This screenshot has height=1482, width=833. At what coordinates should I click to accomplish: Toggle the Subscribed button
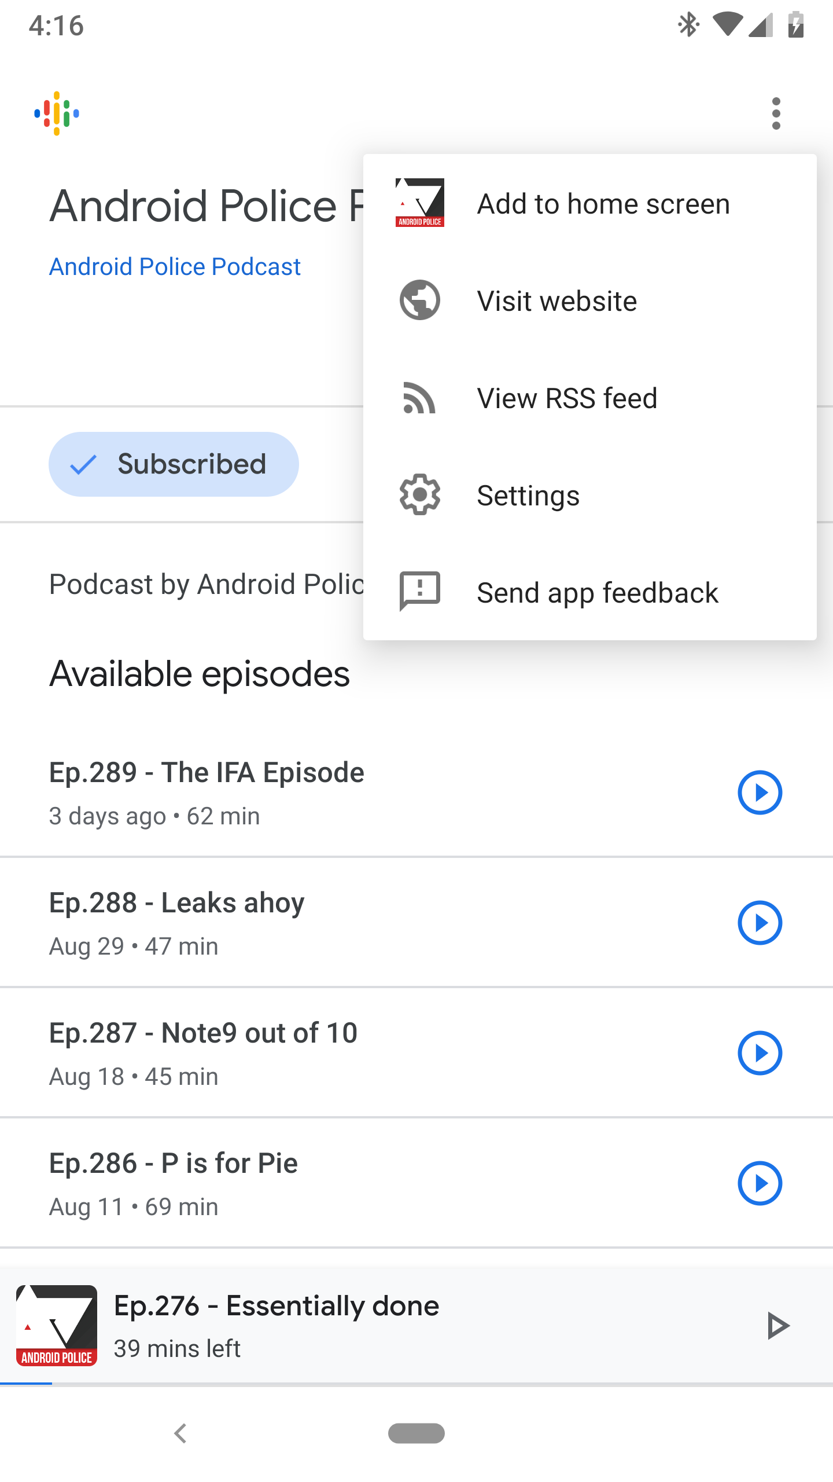[x=174, y=464]
